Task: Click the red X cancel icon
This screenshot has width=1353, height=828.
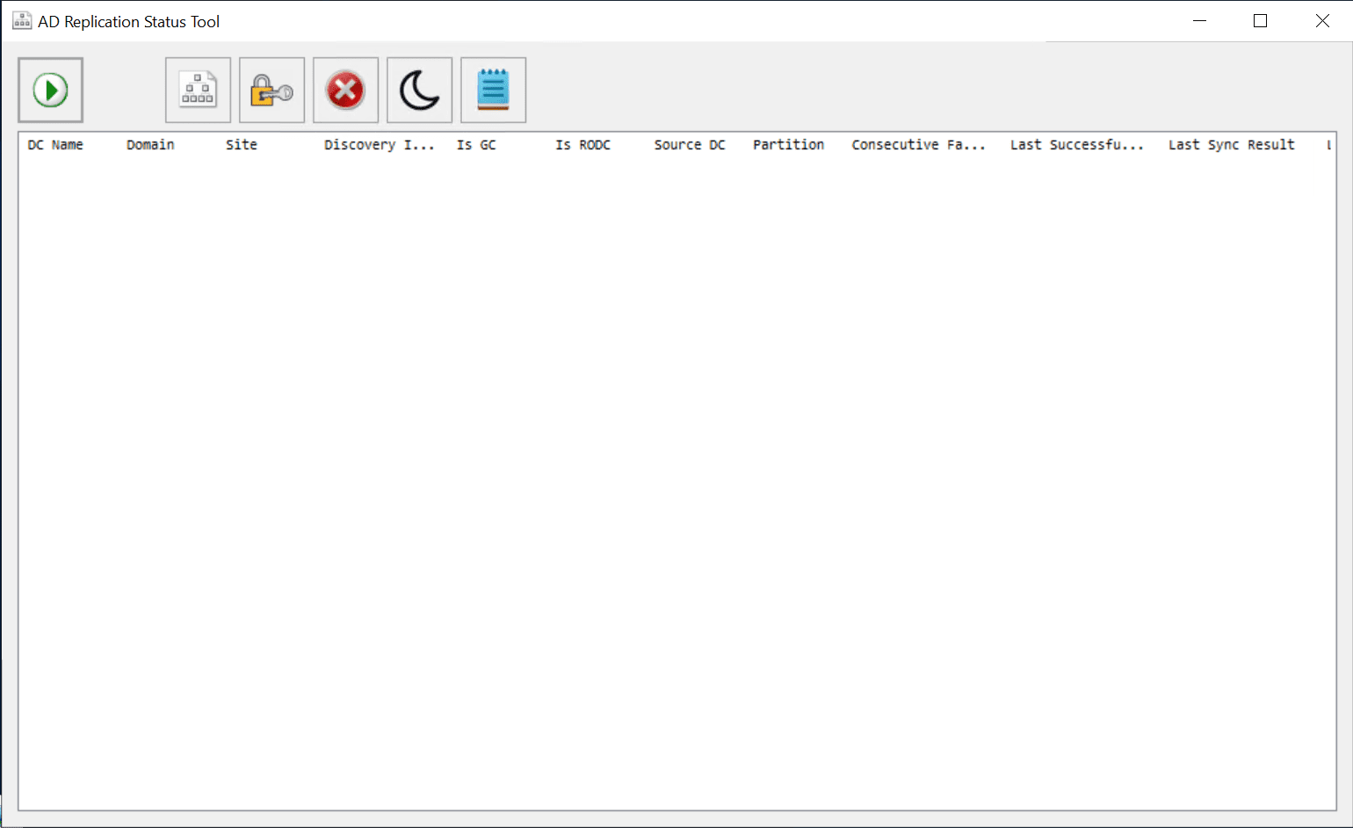Action: tap(345, 90)
